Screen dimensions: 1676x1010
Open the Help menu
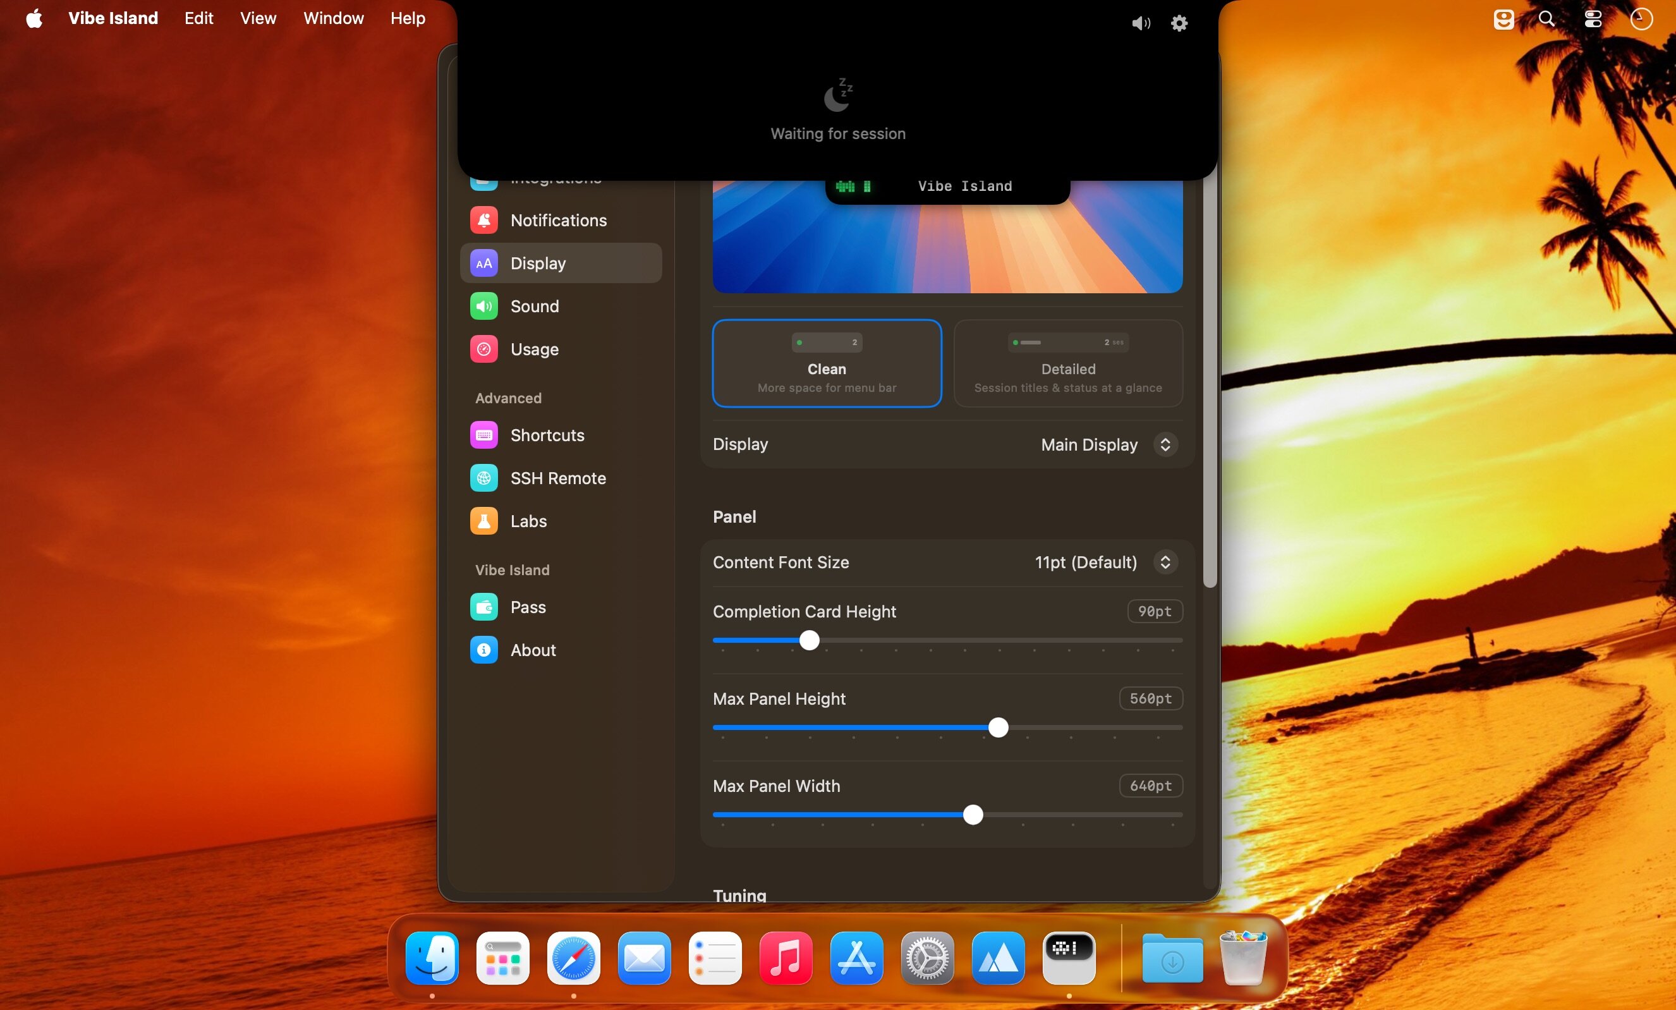(x=408, y=18)
